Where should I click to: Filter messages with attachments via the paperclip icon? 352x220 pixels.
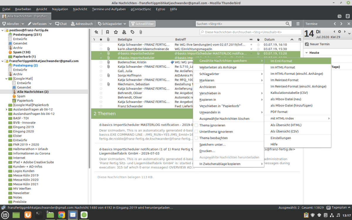tap(141, 32)
